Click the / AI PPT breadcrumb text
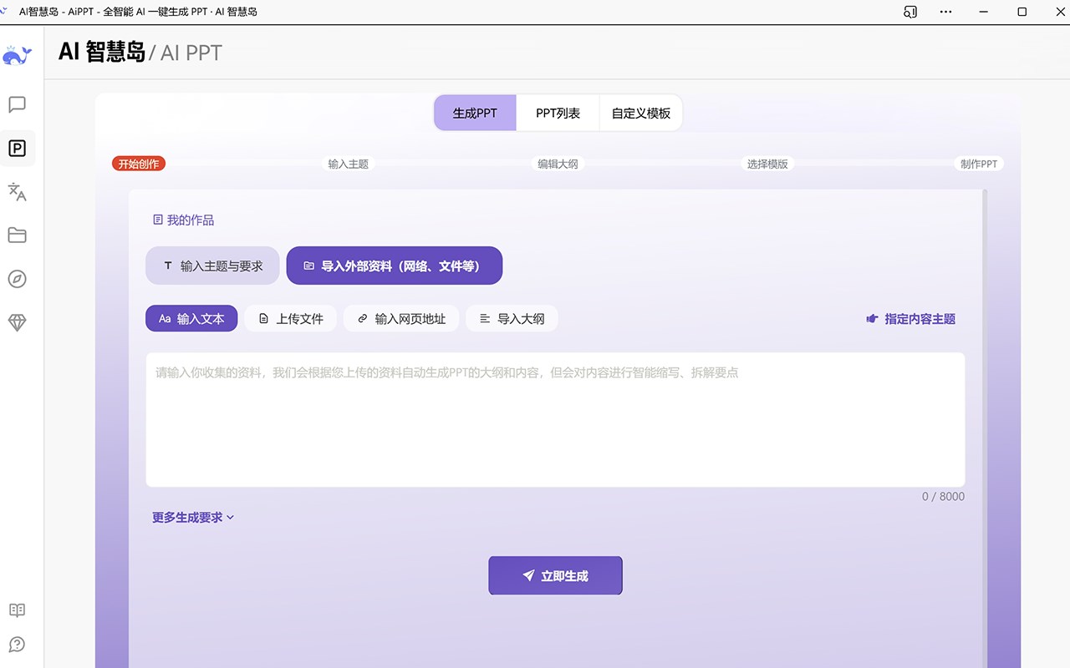Screen dimensions: 1070x668 click(x=186, y=53)
